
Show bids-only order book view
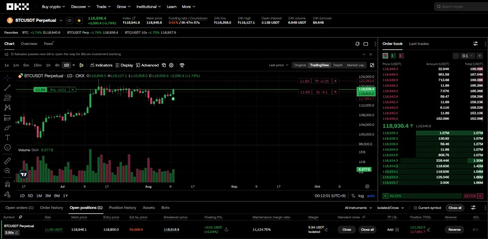[x=393, y=56]
